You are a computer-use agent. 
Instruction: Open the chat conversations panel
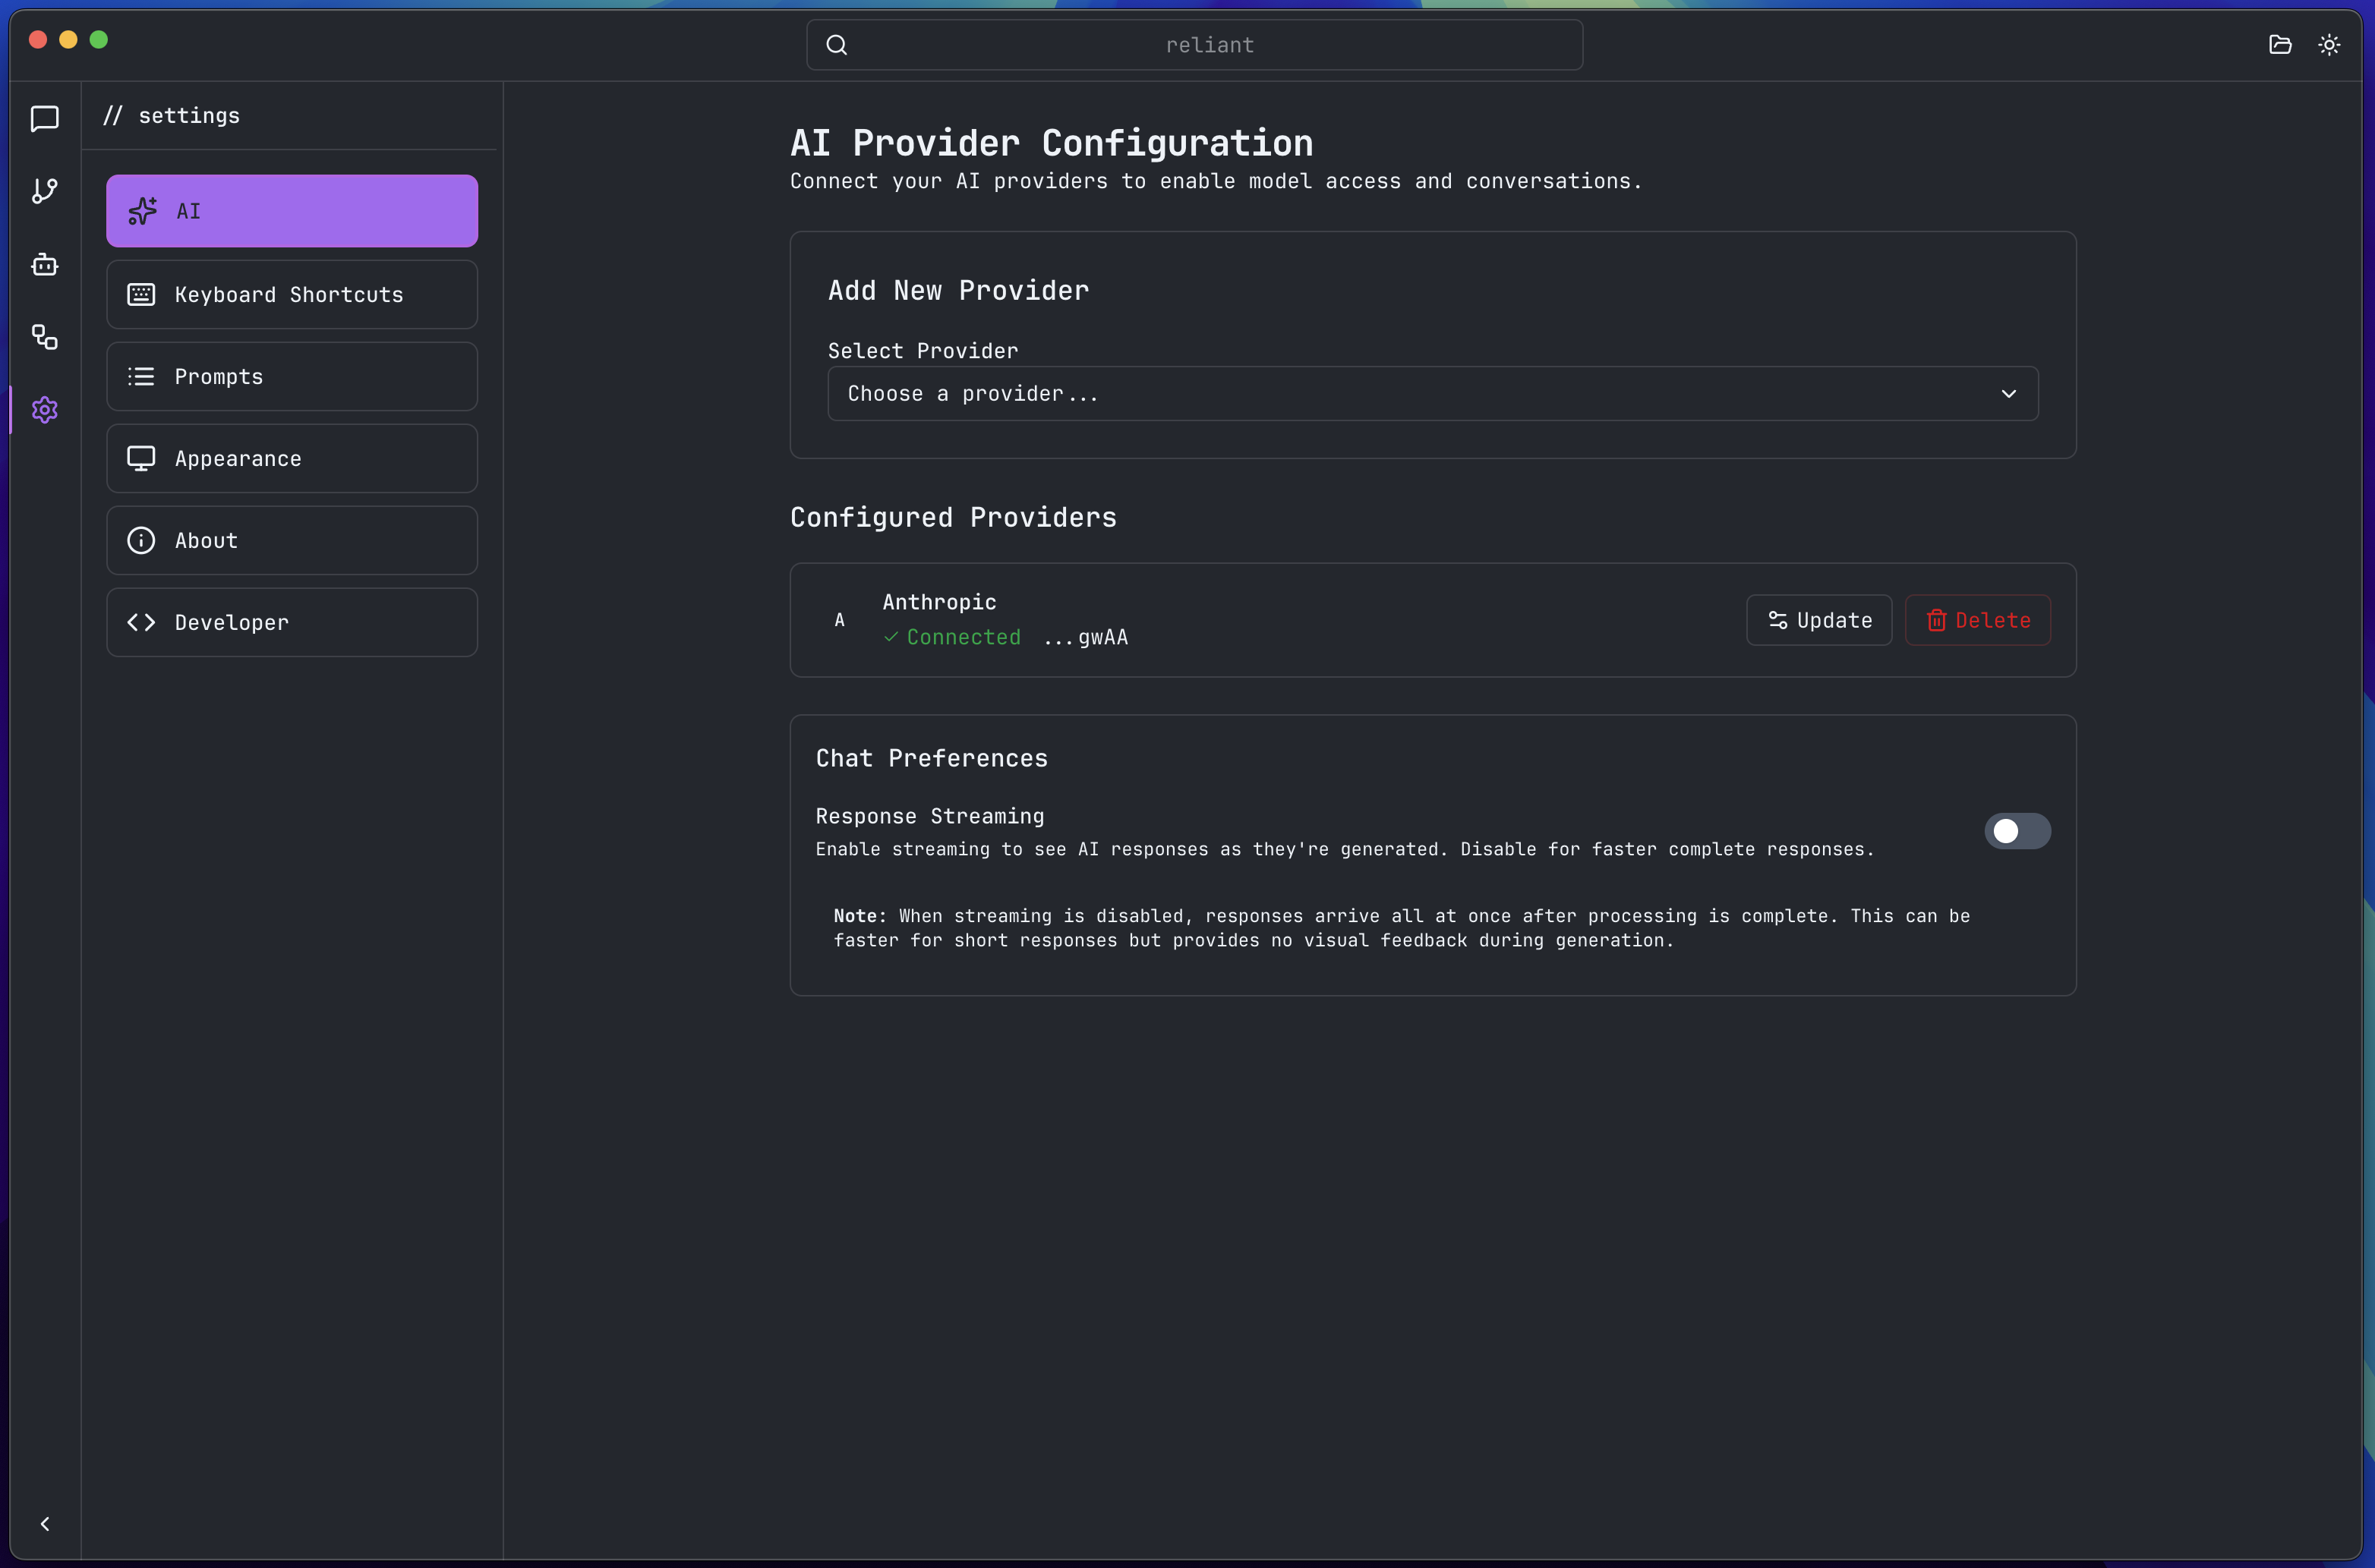pyautogui.click(x=44, y=119)
